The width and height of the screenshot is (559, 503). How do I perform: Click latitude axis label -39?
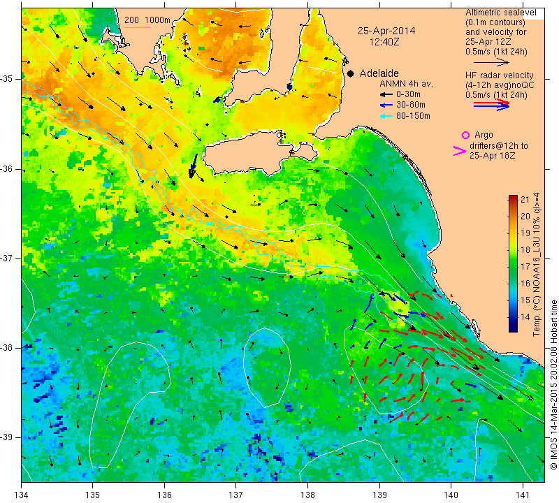click(7, 437)
